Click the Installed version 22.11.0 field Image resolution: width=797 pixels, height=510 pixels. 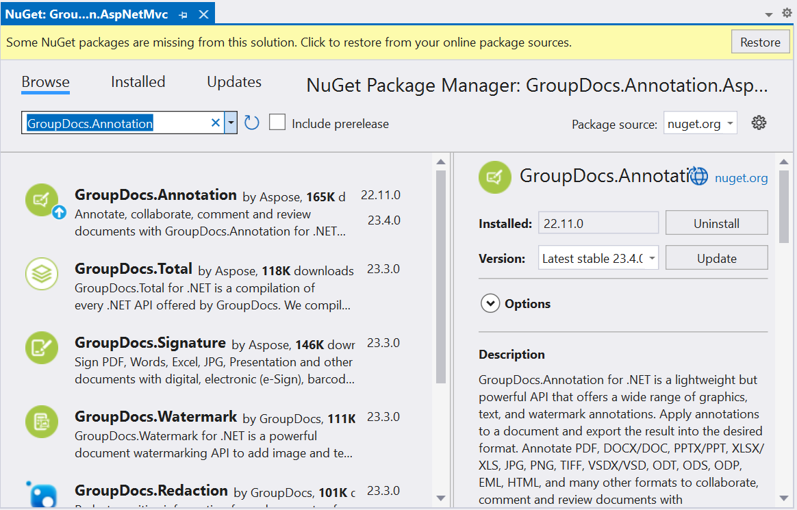(598, 223)
